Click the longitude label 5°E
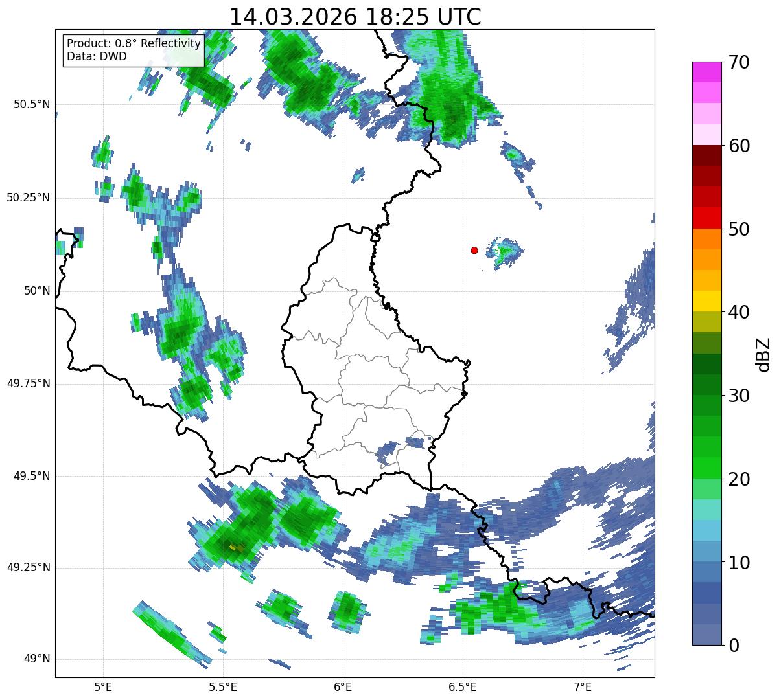This screenshot has width=779, height=700. pyautogui.click(x=103, y=686)
